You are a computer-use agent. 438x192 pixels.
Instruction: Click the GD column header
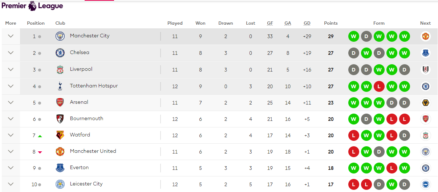(x=307, y=23)
